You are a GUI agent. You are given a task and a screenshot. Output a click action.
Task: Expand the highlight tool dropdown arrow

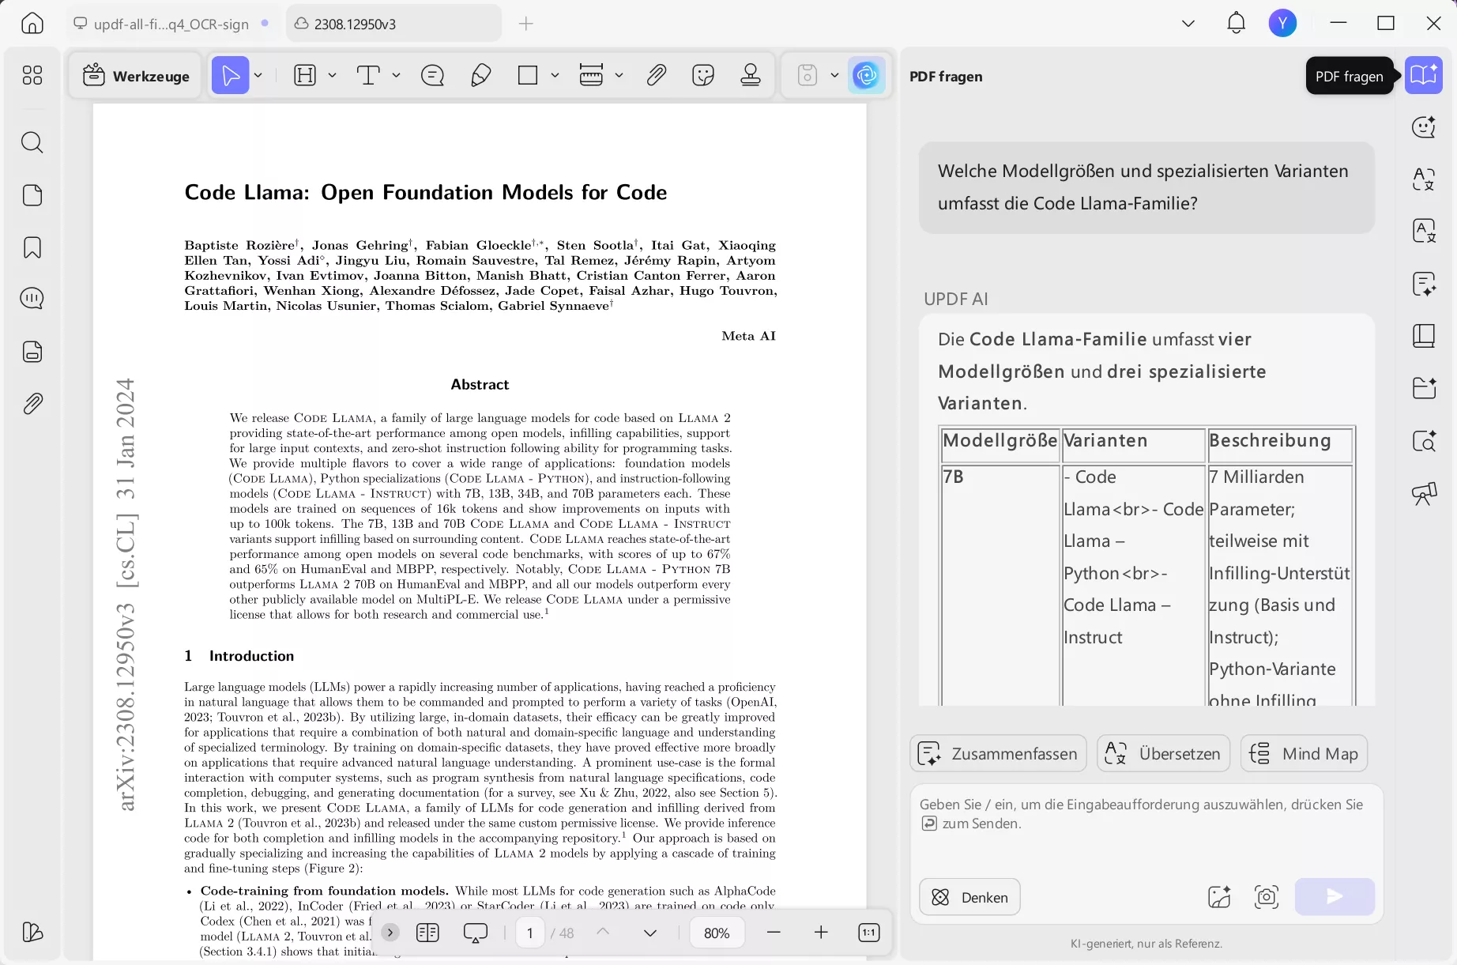click(x=333, y=75)
